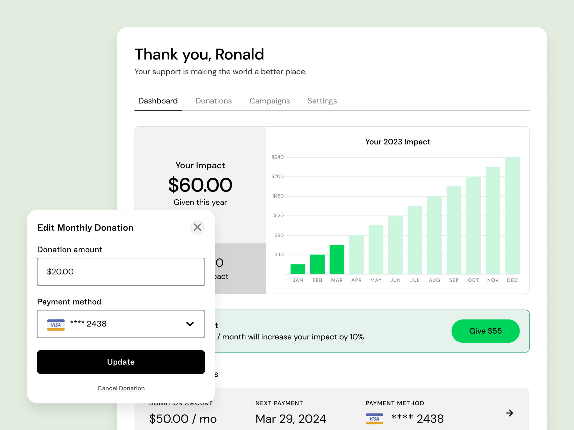
Task: Click the JAN bar in impact chart
Action: [x=298, y=269]
